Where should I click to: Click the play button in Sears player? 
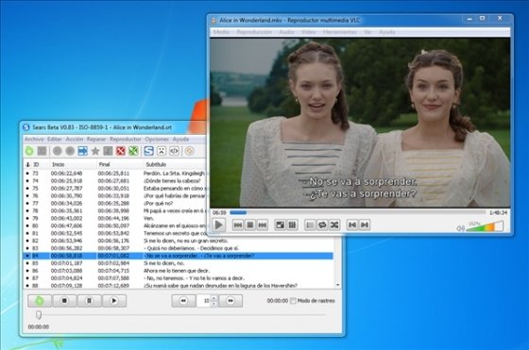tap(114, 301)
